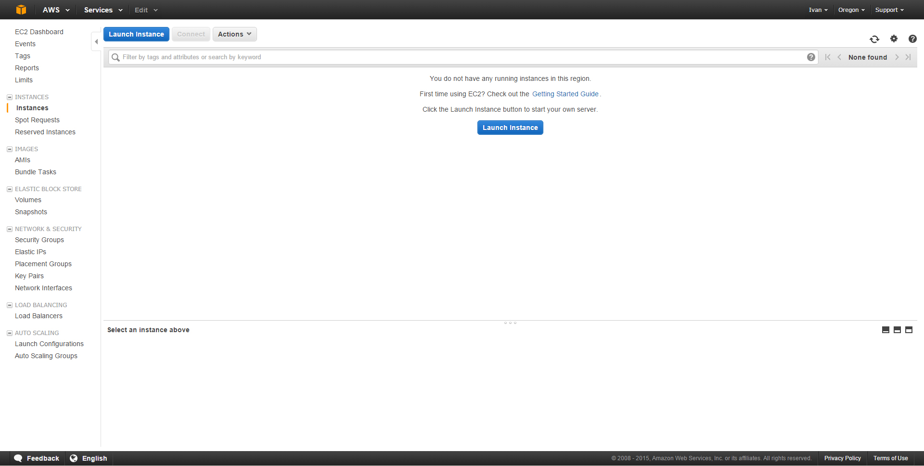This screenshot has height=466, width=924.
Task: Select Instances in sidebar
Action: pos(32,108)
